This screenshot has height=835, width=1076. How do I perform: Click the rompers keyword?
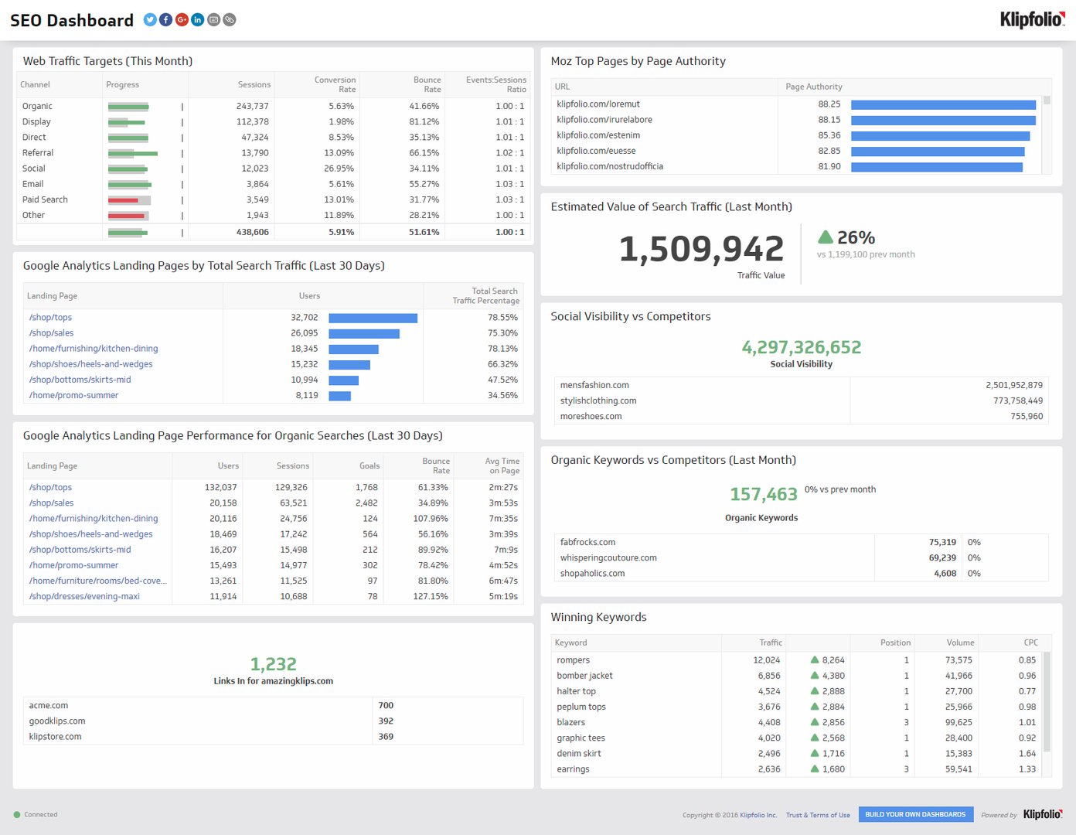(x=573, y=659)
